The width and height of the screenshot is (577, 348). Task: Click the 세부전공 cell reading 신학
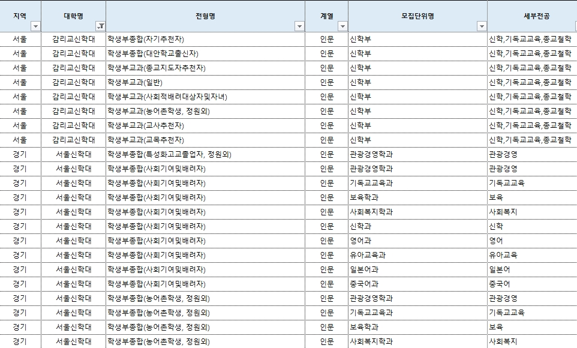pos(532,226)
